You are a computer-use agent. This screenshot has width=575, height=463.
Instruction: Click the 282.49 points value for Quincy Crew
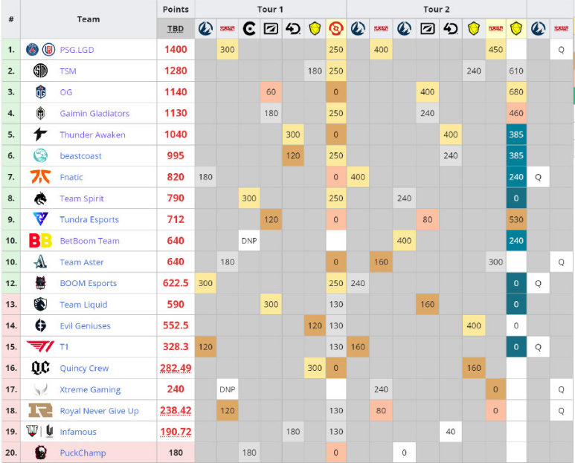tap(176, 368)
